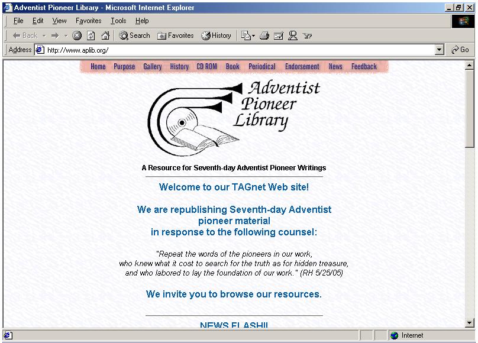Image resolution: width=478 pixels, height=343 pixels.
Task: Click the Edit page toolbar icon
Action: click(278, 35)
